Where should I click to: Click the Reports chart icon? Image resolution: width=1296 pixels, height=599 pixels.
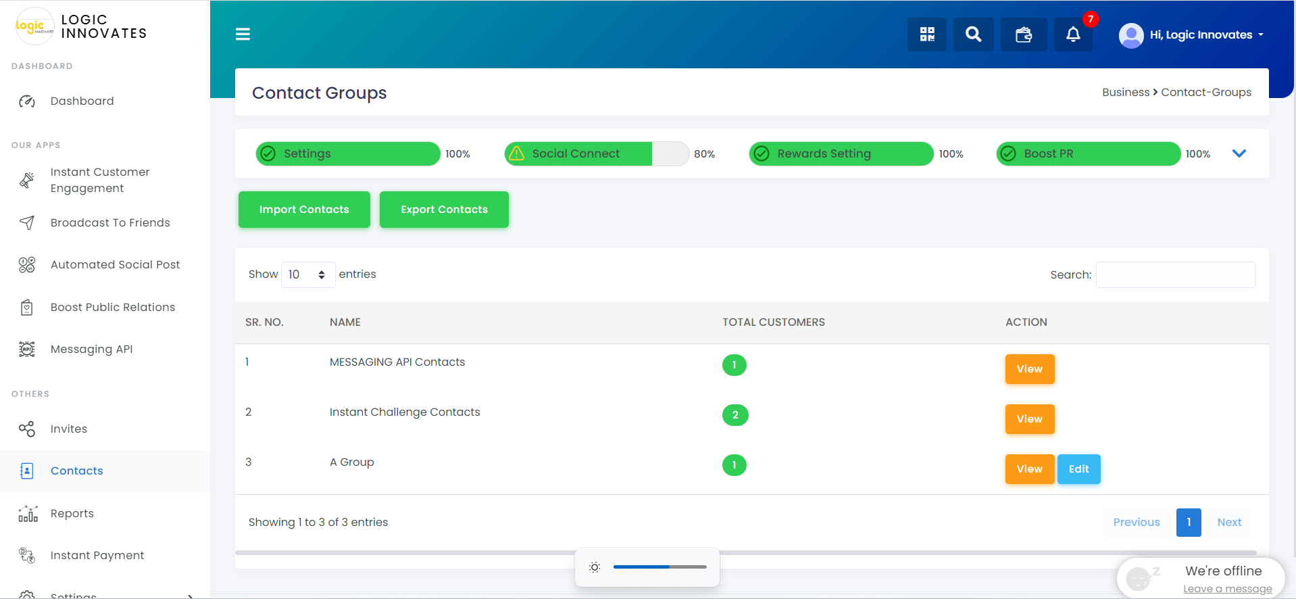pyautogui.click(x=28, y=514)
